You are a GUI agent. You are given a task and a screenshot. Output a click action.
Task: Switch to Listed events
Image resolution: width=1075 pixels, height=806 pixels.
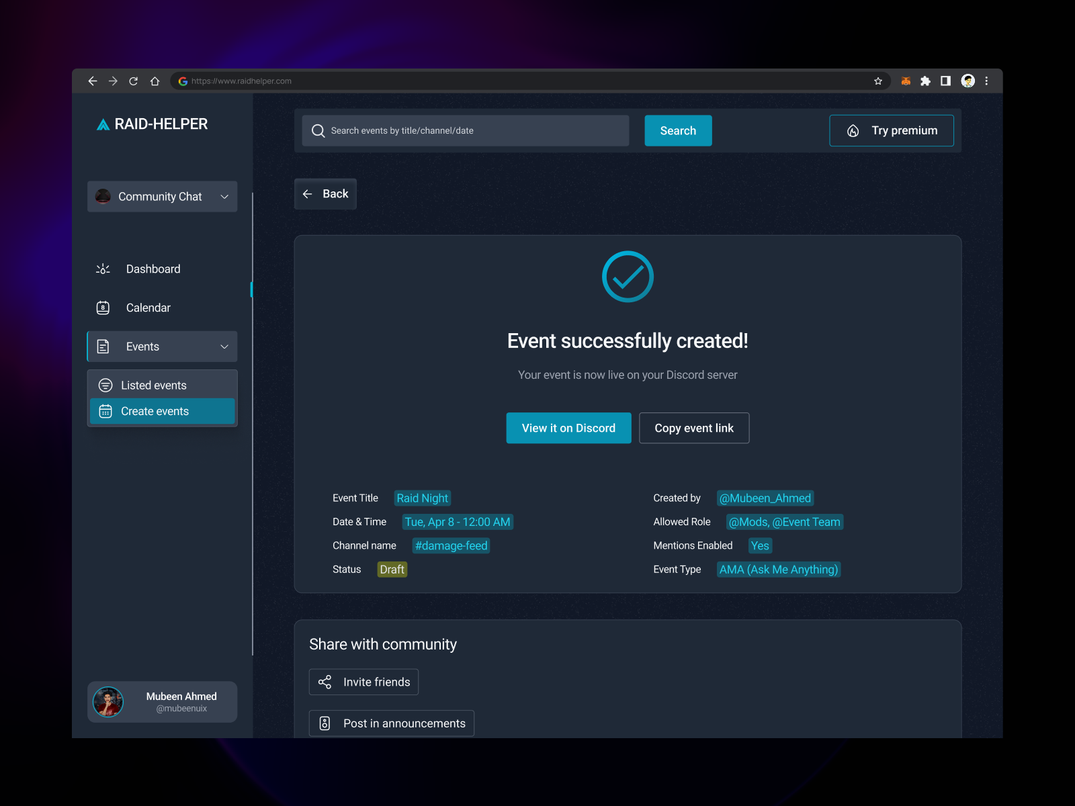(x=153, y=385)
